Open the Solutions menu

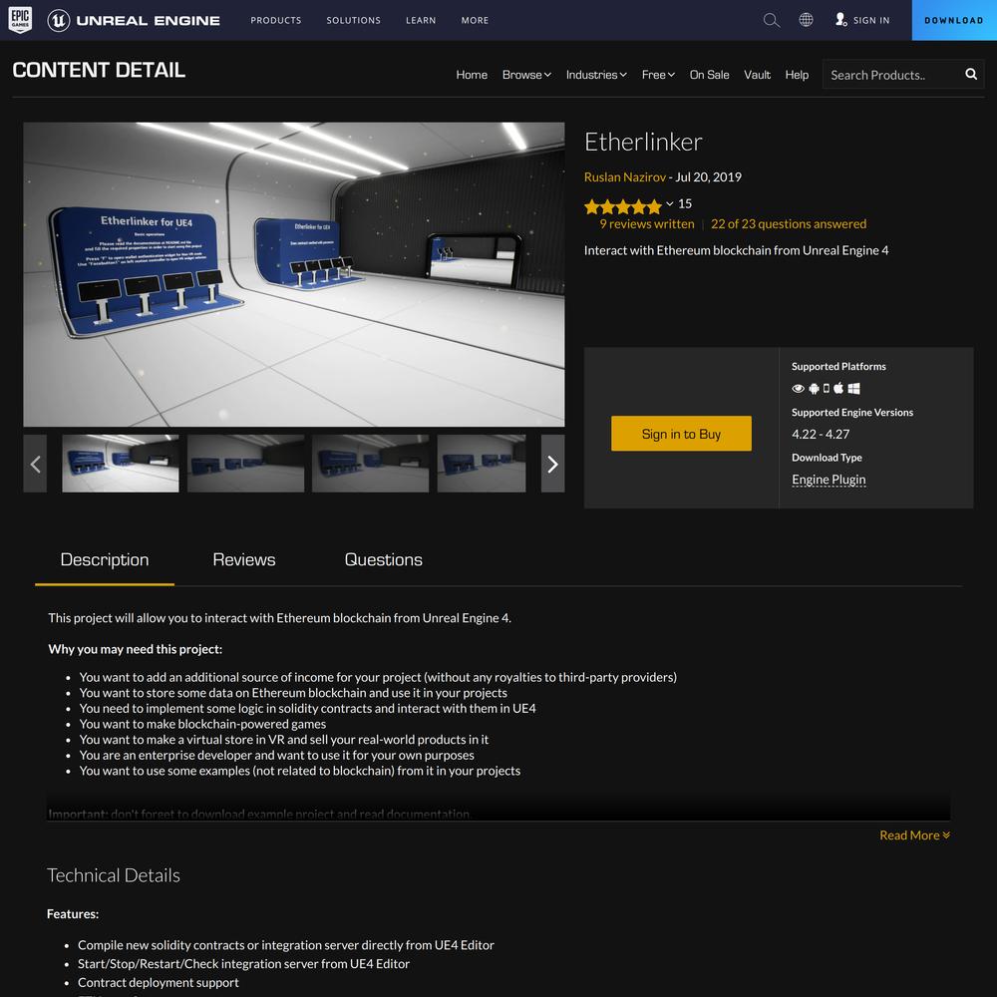354,20
